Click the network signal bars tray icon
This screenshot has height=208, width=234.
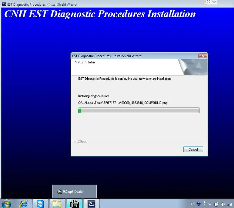(230, 204)
